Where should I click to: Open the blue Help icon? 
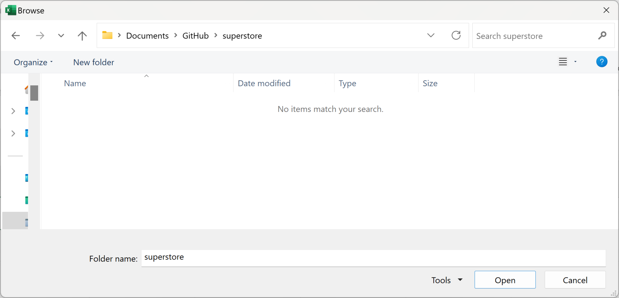tap(601, 62)
